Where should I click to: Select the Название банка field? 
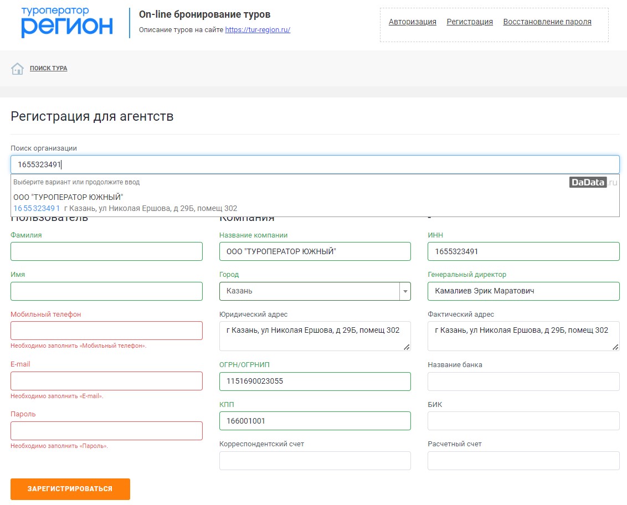click(x=523, y=382)
